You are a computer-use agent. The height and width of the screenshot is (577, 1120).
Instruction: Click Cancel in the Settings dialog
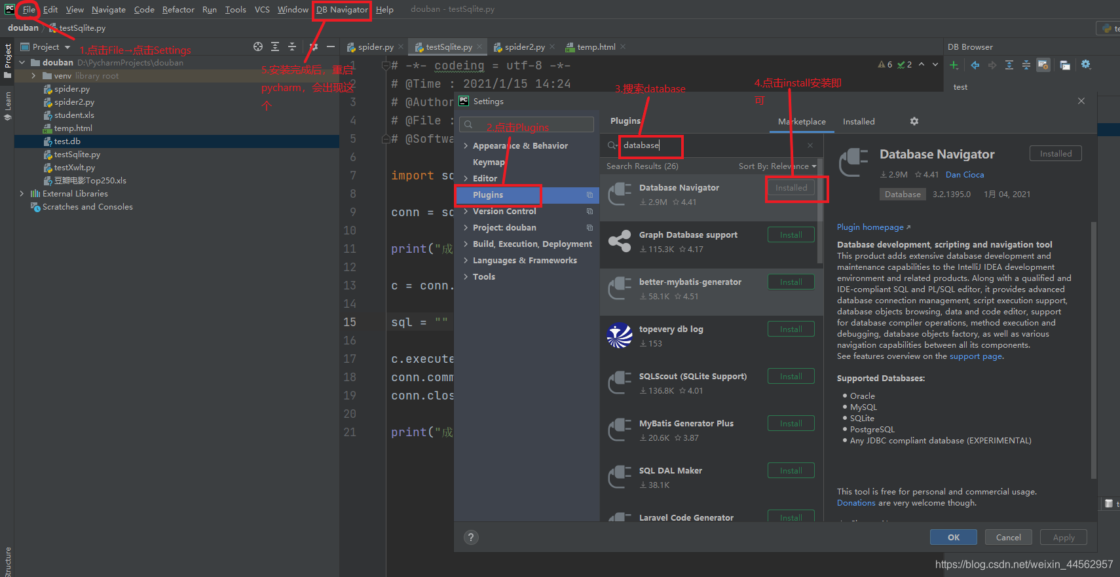tap(1009, 537)
